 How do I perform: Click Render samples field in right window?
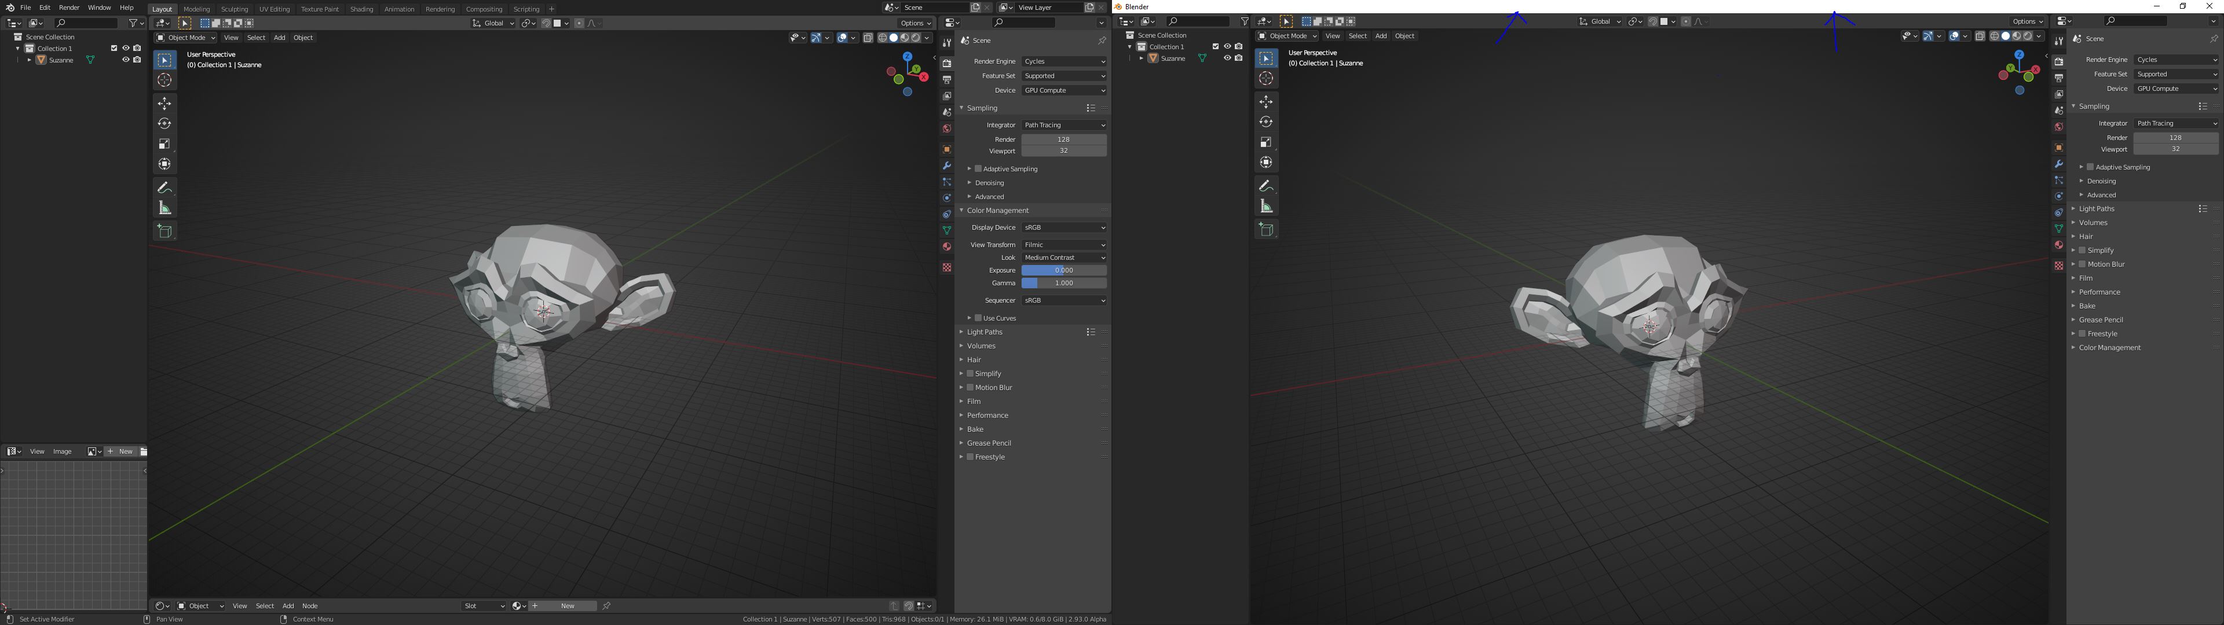tap(2176, 138)
